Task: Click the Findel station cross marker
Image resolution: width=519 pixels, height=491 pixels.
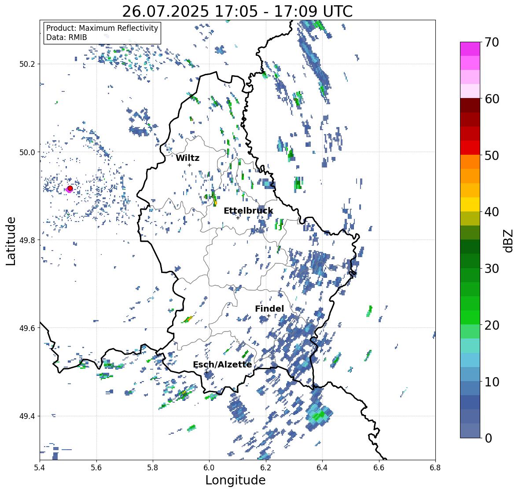Action: click(x=269, y=316)
